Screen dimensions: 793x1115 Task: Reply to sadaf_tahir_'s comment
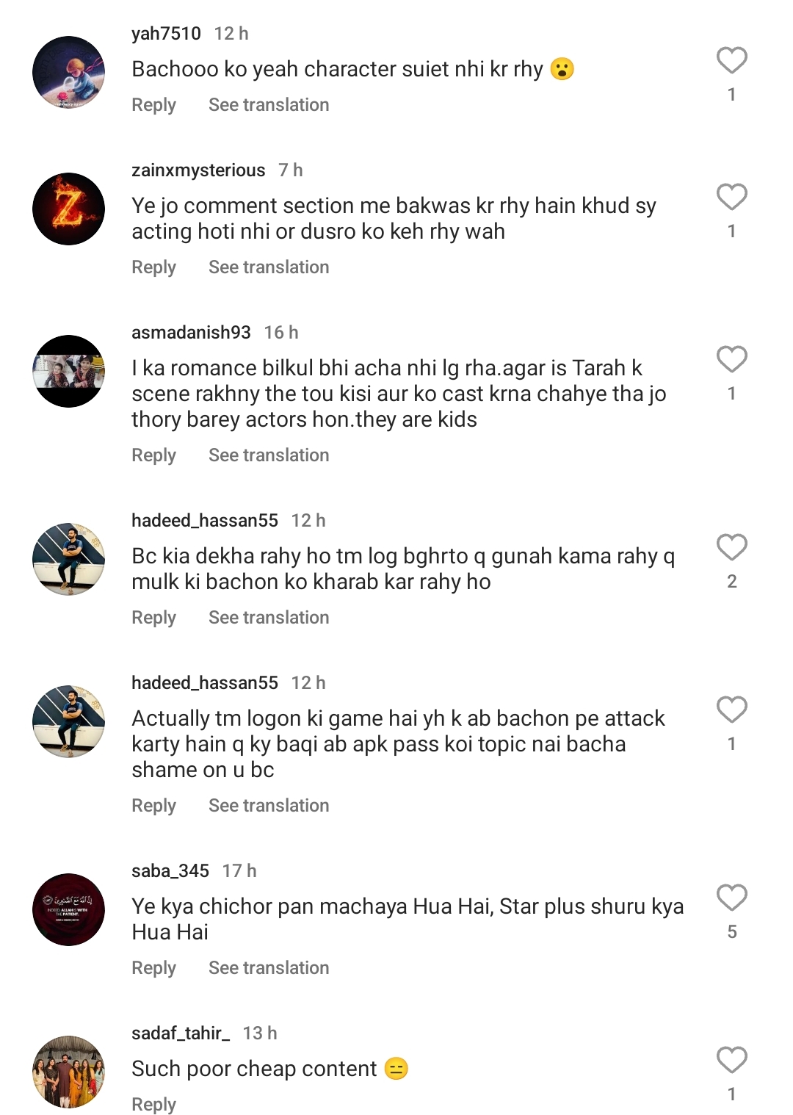point(153,1104)
